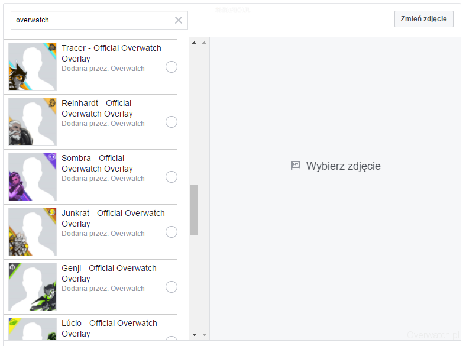
Task: Open the Lúcio - Official Overwatch Overlay entry
Action: pyautogui.click(x=109, y=328)
